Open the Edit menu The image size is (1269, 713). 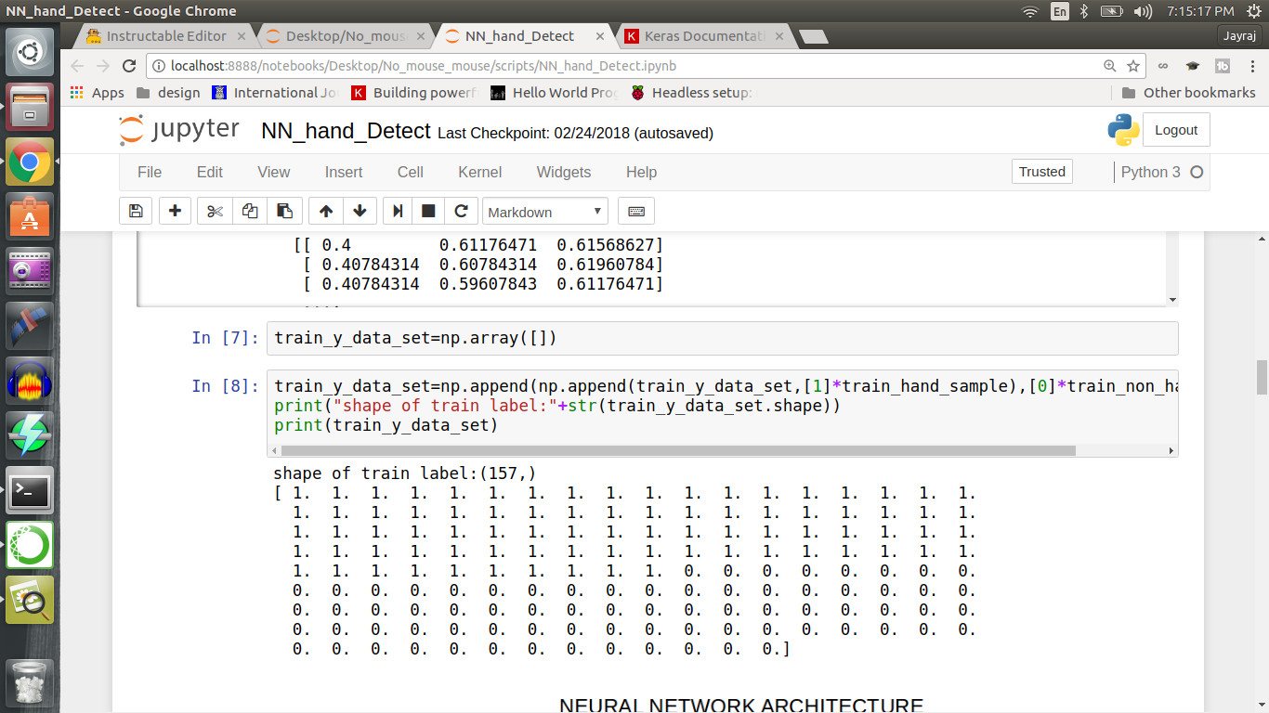[x=210, y=172]
